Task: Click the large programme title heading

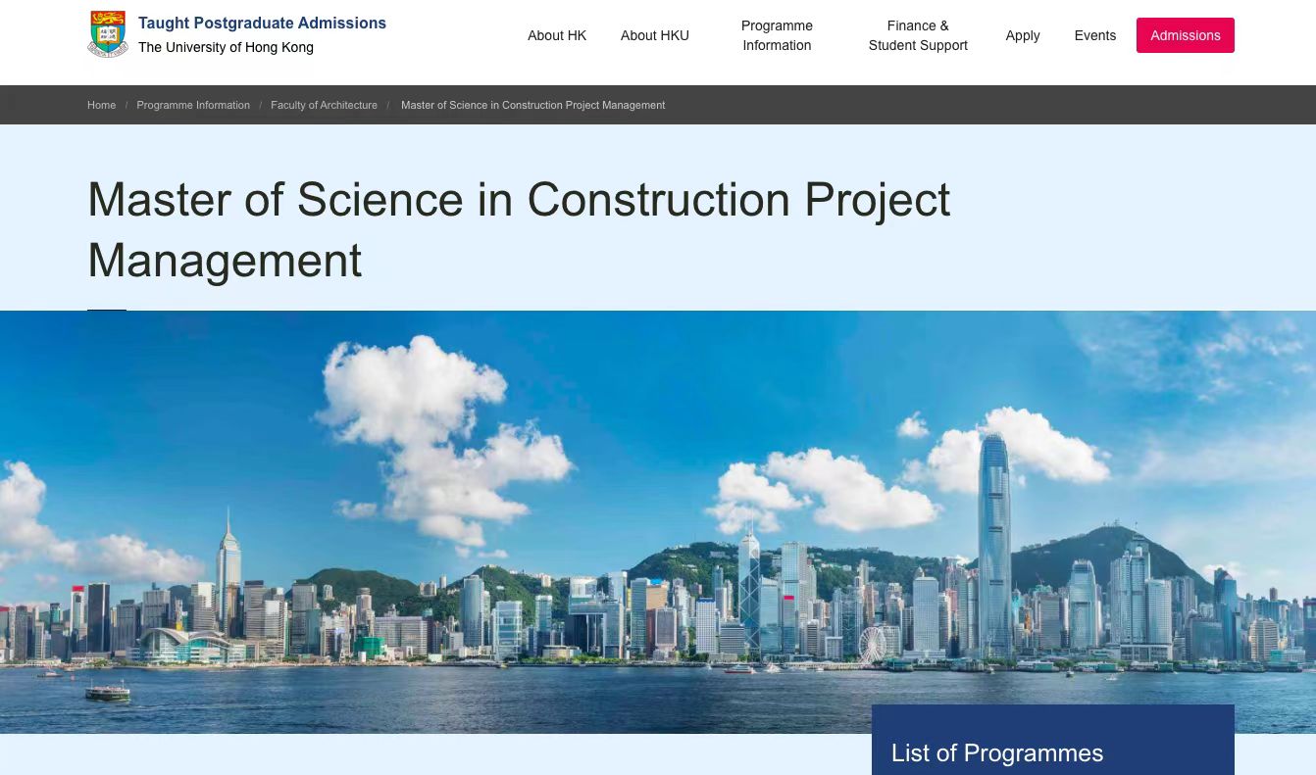Action: click(518, 229)
